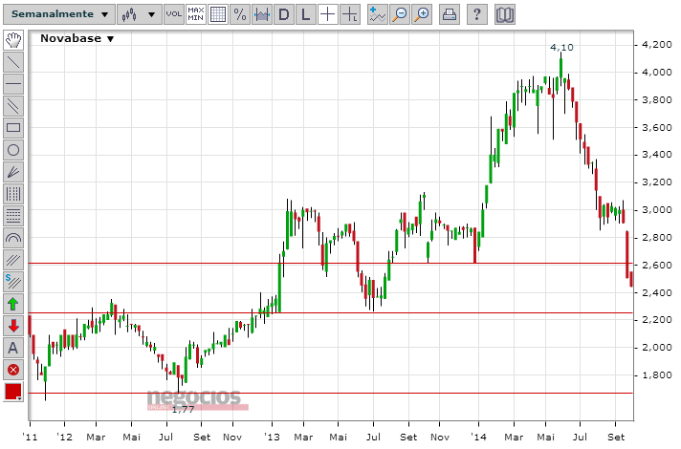
Task: Click the '11 year axis label
Action: tap(30, 437)
